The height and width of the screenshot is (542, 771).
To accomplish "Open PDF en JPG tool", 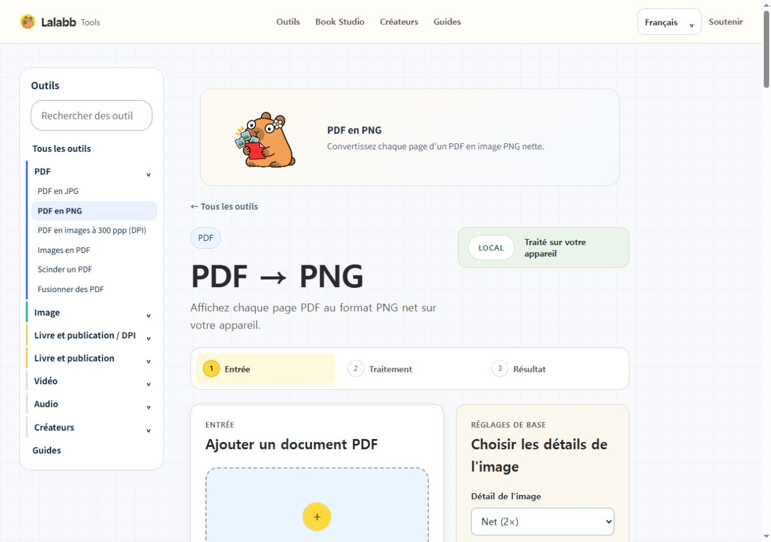I will [94, 191].
